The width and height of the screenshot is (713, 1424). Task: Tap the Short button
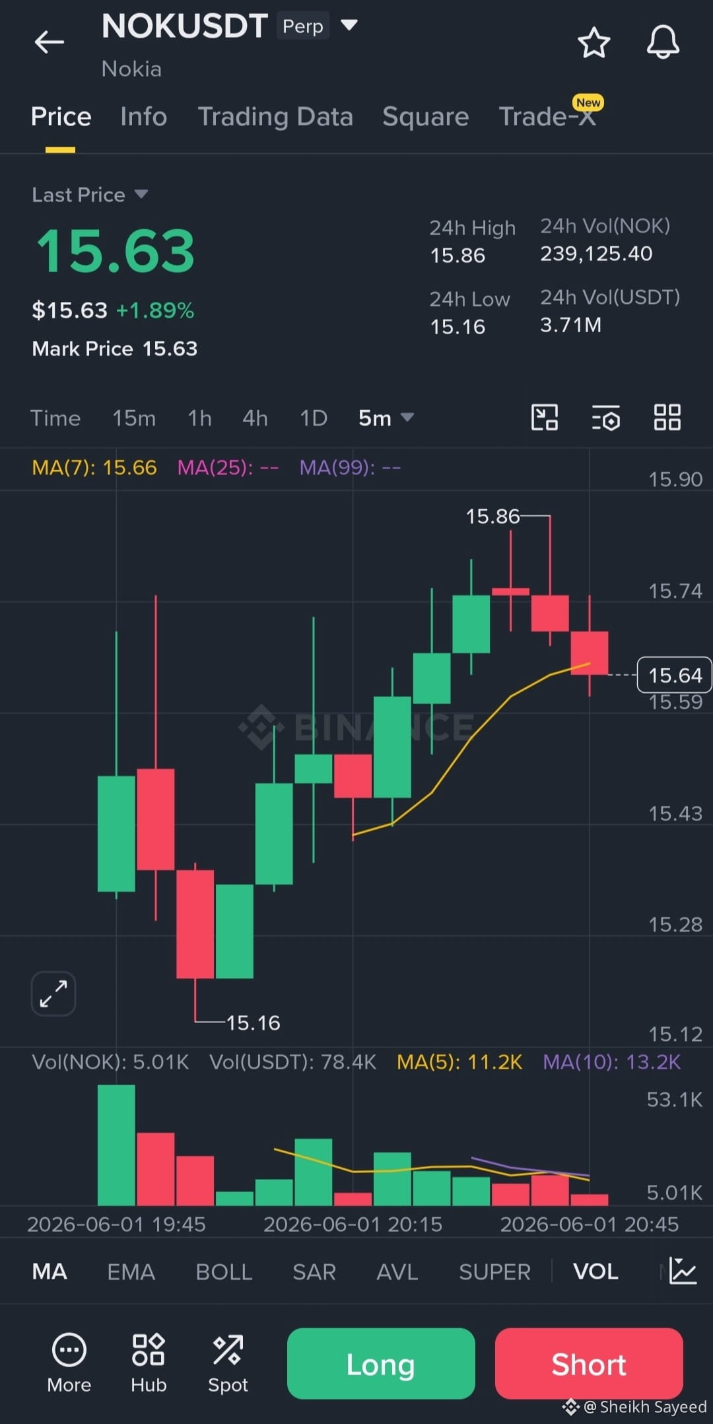tap(589, 1363)
